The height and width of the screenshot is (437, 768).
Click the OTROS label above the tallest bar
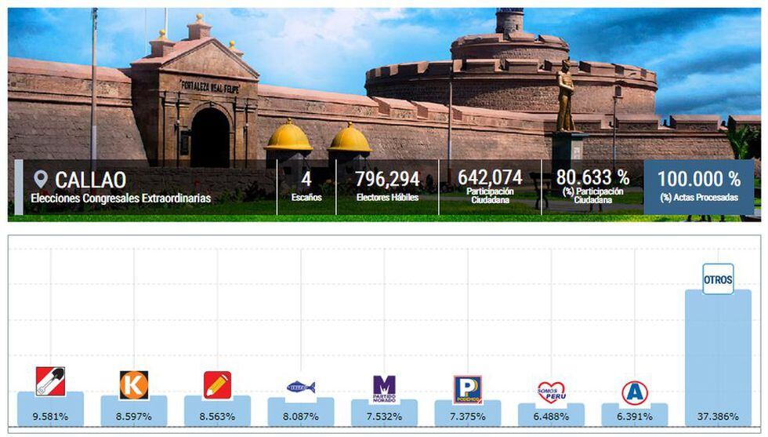(718, 279)
